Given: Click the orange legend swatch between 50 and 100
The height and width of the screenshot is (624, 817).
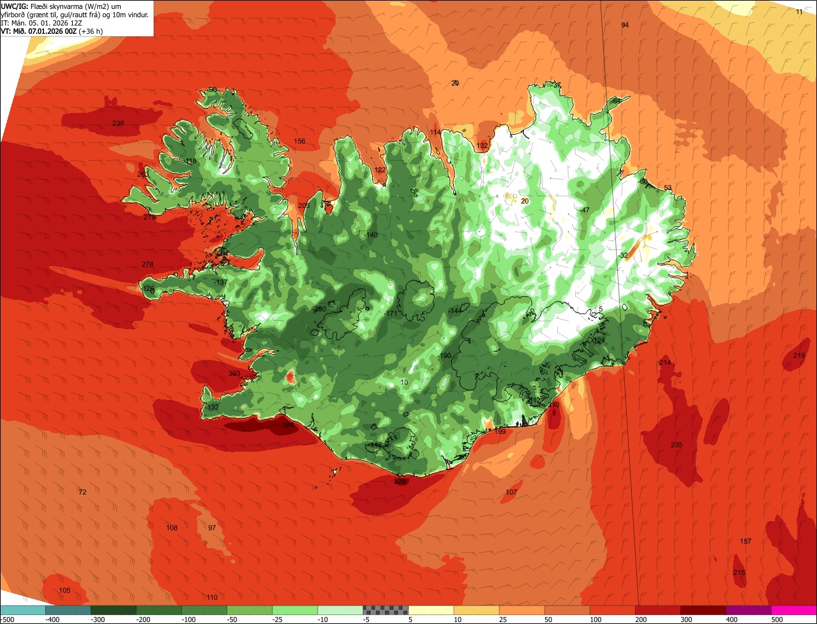Looking at the screenshot, I should pos(567,609).
